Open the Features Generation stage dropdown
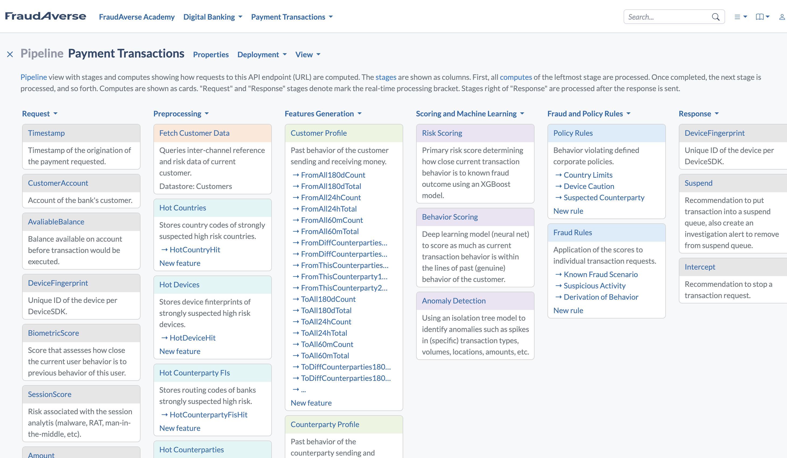Viewport: 787px width, 458px height. click(x=323, y=113)
